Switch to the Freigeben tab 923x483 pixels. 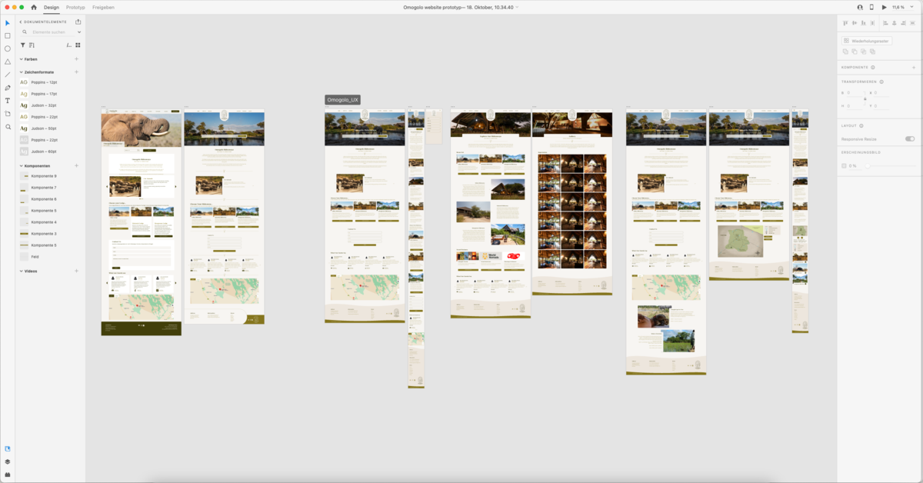tap(103, 7)
